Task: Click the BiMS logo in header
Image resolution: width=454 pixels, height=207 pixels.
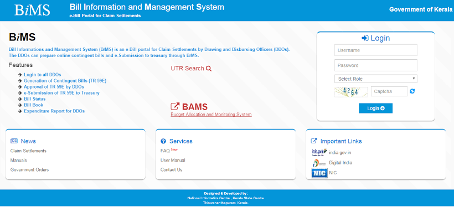Action: tap(32, 10)
